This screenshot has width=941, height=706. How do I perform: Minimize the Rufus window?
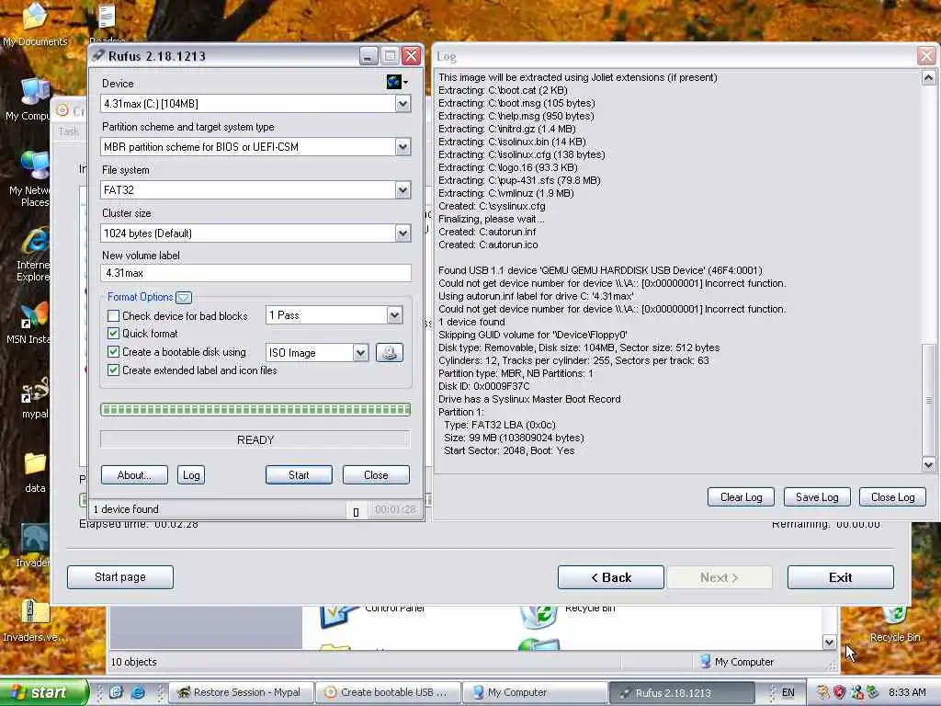pos(368,56)
